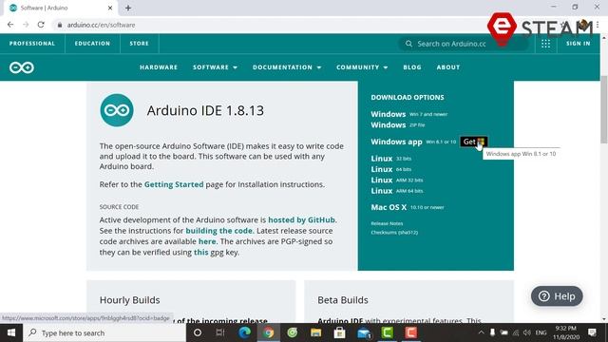
Task: Open Mail app from taskbar
Action: pyautogui.click(x=364, y=332)
